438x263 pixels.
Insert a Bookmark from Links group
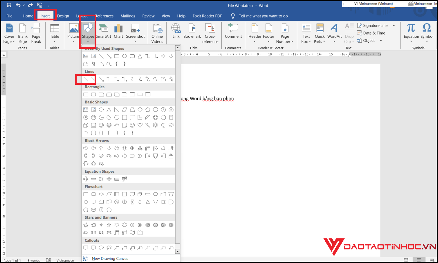click(x=192, y=32)
